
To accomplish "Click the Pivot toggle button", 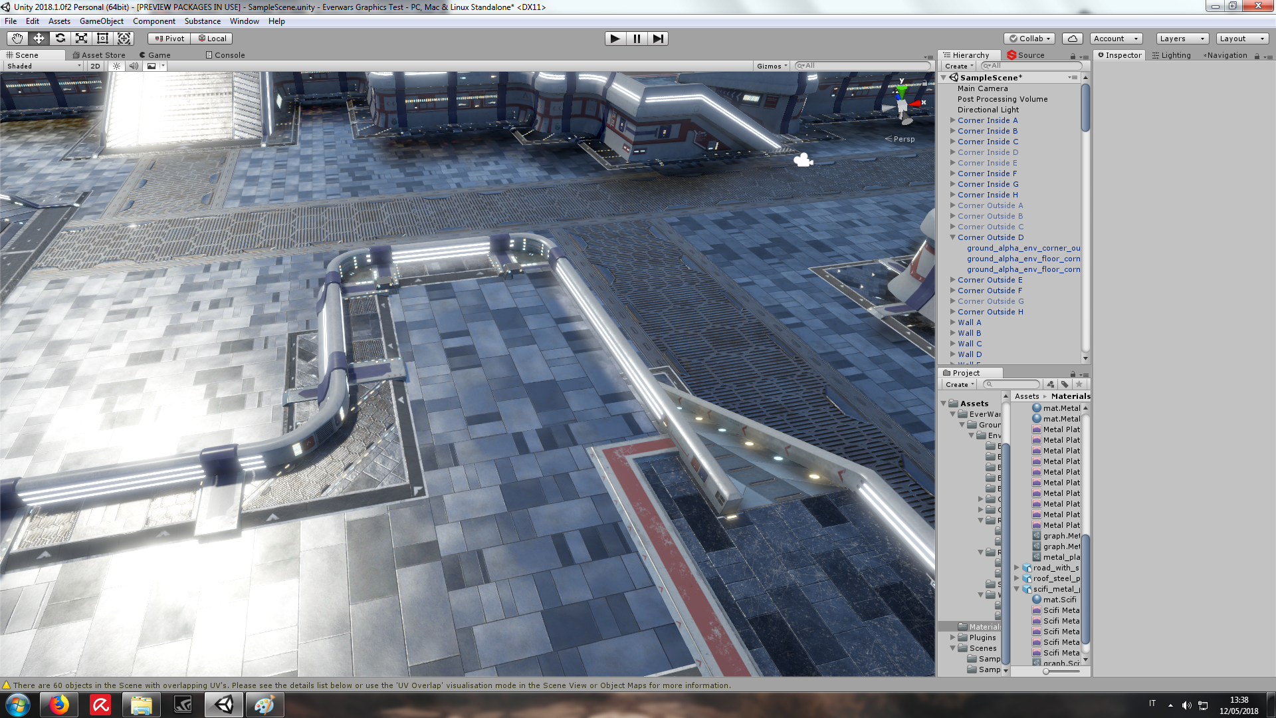I will pyautogui.click(x=169, y=39).
